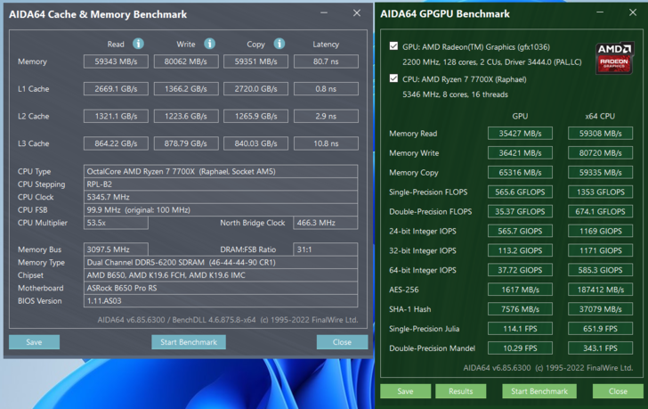Screen dimensions: 648x409
Task: Open Results in the GPGPU Benchmark window
Action: (460, 391)
